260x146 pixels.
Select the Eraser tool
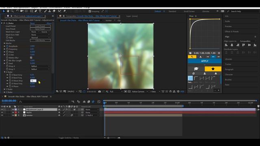(x=54, y=11)
